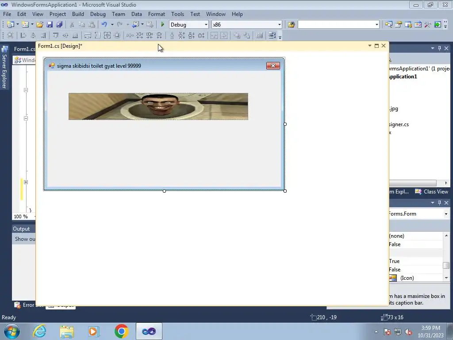The image size is (453, 340).
Task: Toggle auto-hide pin on Properties panel
Action: pyautogui.click(x=439, y=203)
